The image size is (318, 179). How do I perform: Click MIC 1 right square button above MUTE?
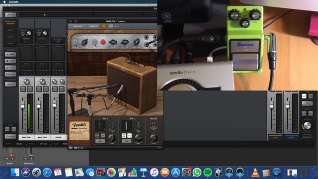coord(103,135)
